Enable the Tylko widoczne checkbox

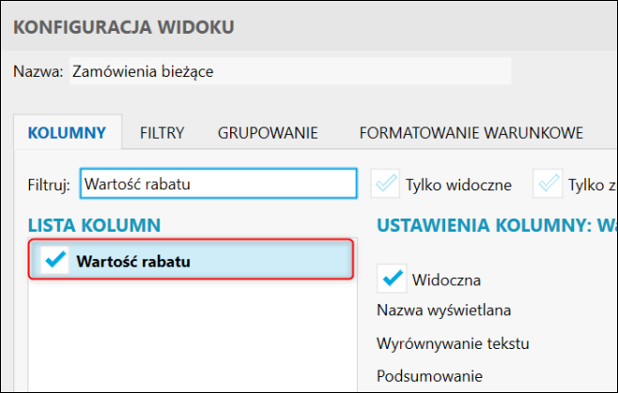tap(386, 184)
